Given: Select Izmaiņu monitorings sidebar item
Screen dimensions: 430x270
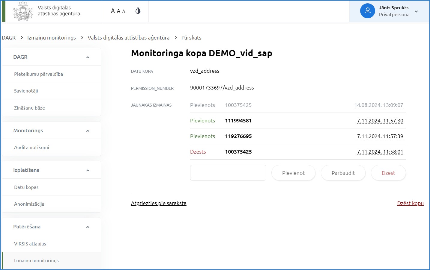Looking at the screenshot, I should pos(52,260).
